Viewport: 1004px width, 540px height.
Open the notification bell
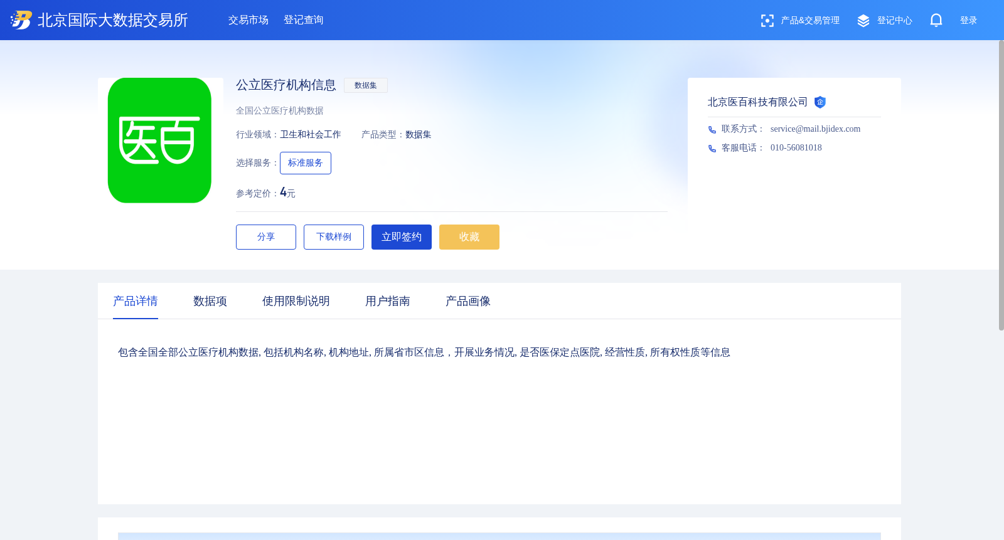936,21
